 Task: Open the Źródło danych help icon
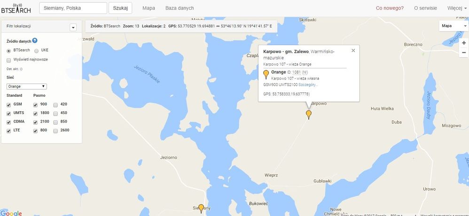click(35, 41)
